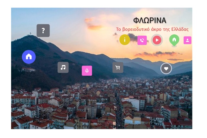Open the blue circular home button
This screenshot has height=138, width=207.
tap(29, 57)
